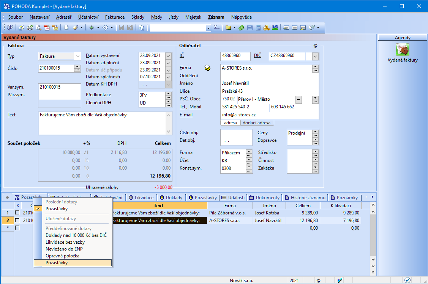Click the @ symbol in the Odběratel header
Image resolution: width=428 pixels, height=284 pixels.
[315, 46]
